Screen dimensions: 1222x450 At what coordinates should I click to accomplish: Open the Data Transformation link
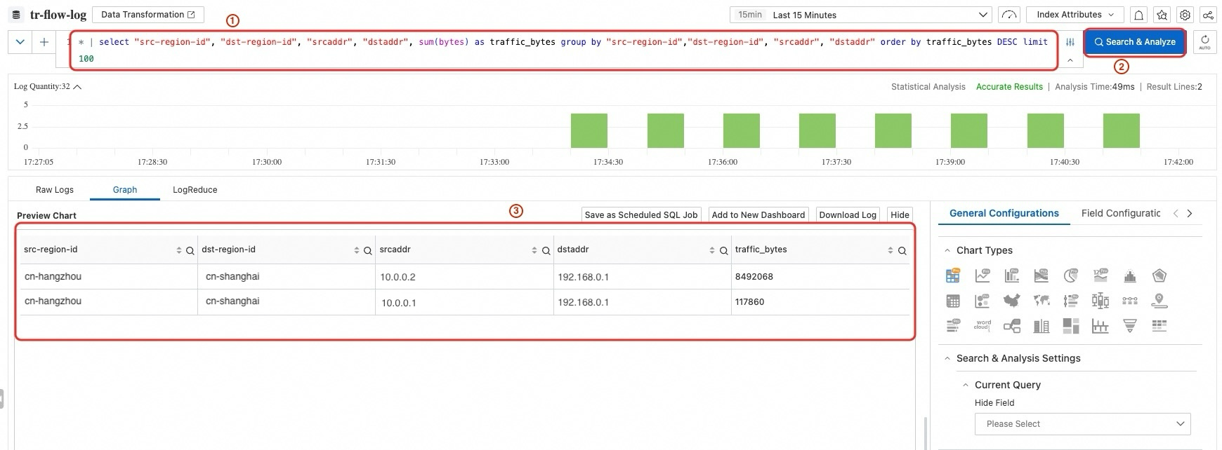148,15
